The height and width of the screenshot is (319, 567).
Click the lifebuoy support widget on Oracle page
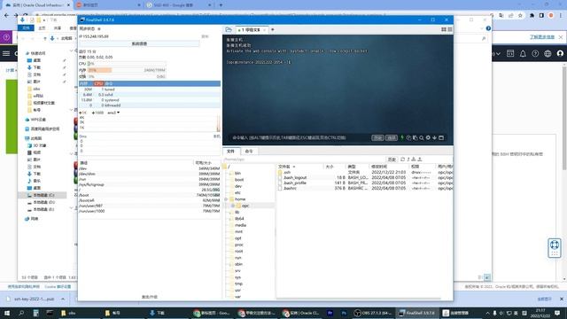[x=555, y=247]
